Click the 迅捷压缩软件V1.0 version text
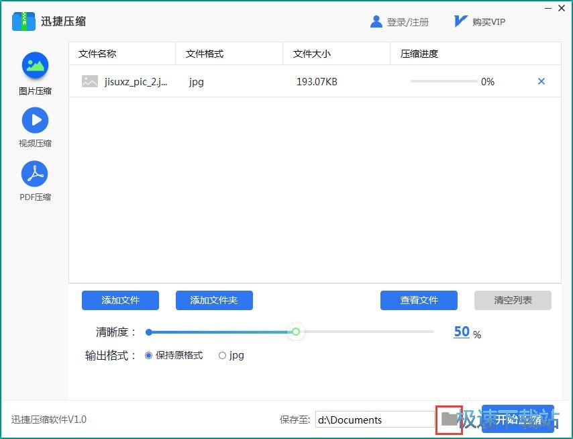 [x=48, y=420]
